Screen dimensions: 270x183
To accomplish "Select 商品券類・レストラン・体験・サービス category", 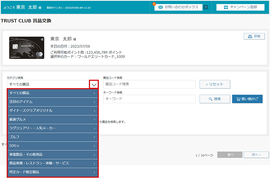I will (52, 163).
